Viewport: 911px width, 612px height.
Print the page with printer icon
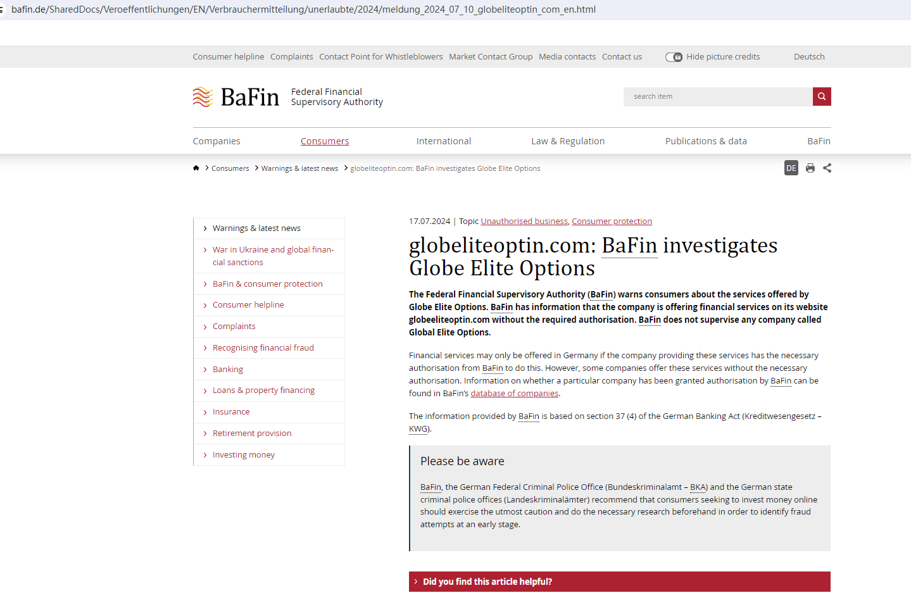[x=810, y=168]
